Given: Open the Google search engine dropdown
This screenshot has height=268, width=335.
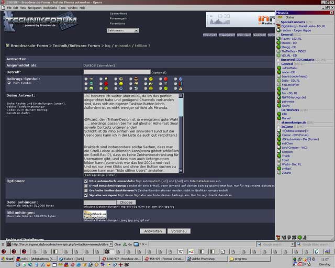Looking at the screenshot, I should click(293, 244).
